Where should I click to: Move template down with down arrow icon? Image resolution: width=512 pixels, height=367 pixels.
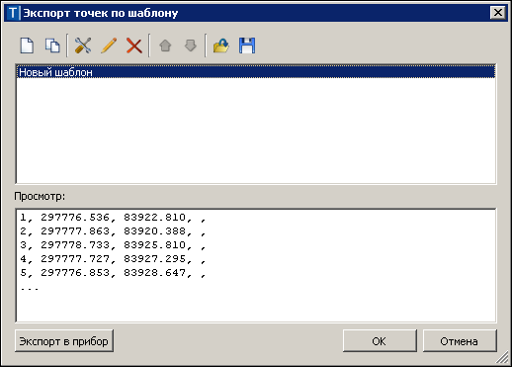point(191,46)
